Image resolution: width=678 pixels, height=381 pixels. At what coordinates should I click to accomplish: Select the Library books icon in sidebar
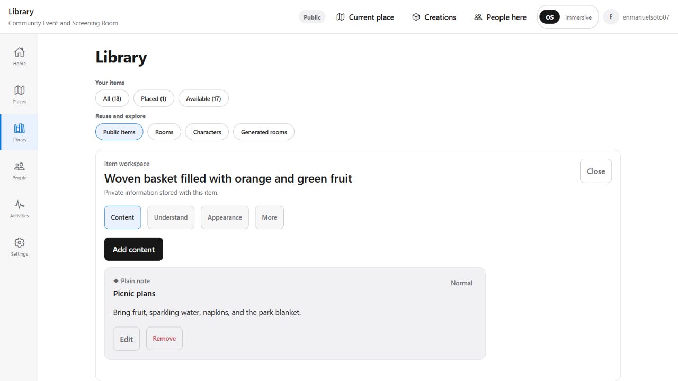(19, 128)
